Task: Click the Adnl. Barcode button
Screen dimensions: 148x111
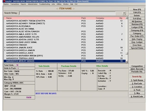Action: tap(137, 69)
